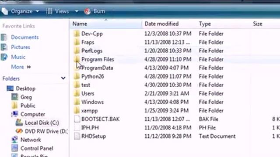This screenshot has width=280, height=157.
Task: Select Local Disk (C:) in the tree
Action: click(x=42, y=123)
